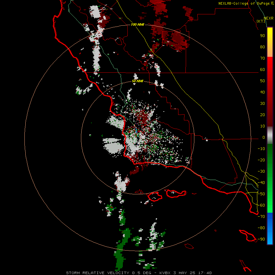275x275 pixels.
Task: Click the "KVBX 3 MAY 25 17:40" timestamp
Action: click(185, 273)
